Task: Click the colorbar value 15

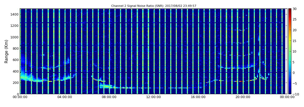Action: point(295,41)
